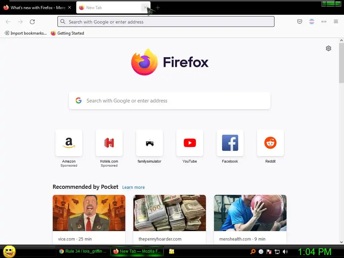Open the smiley face start button
This screenshot has height=258, width=344.
tap(9, 252)
